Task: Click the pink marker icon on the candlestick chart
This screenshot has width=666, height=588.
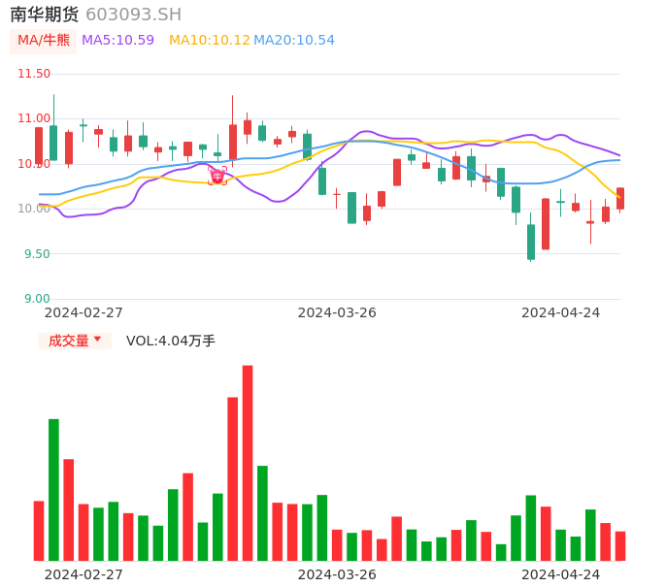Action: pyautogui.click(x=216, y=177)
